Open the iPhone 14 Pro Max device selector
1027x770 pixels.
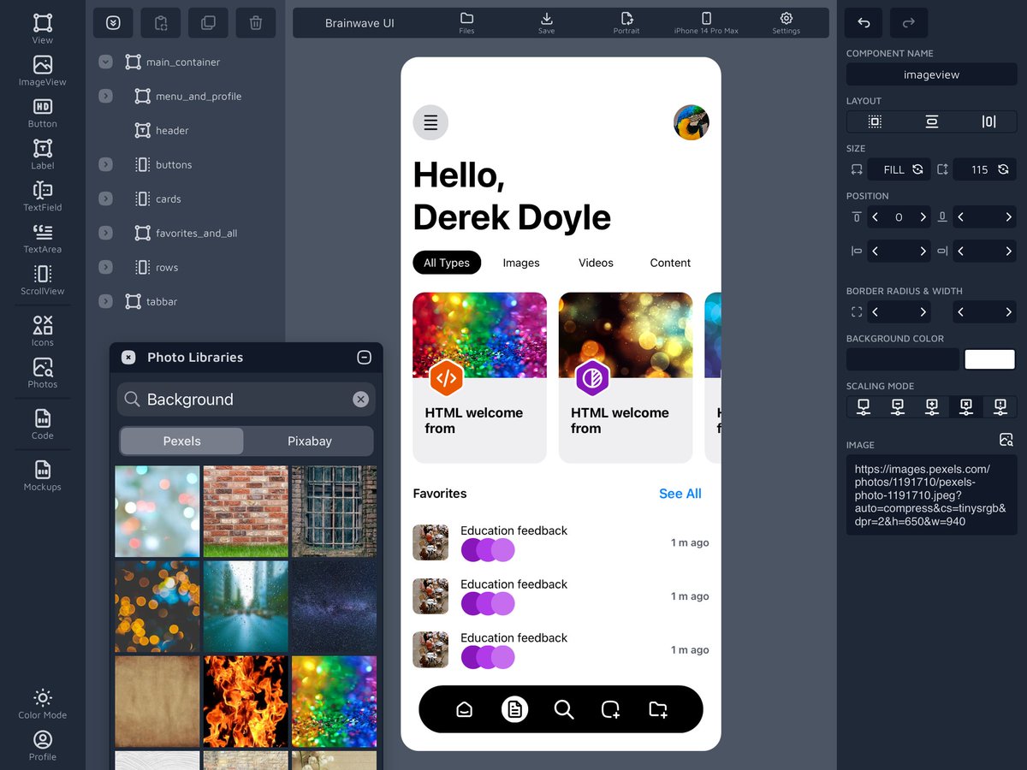click(707, 23)
